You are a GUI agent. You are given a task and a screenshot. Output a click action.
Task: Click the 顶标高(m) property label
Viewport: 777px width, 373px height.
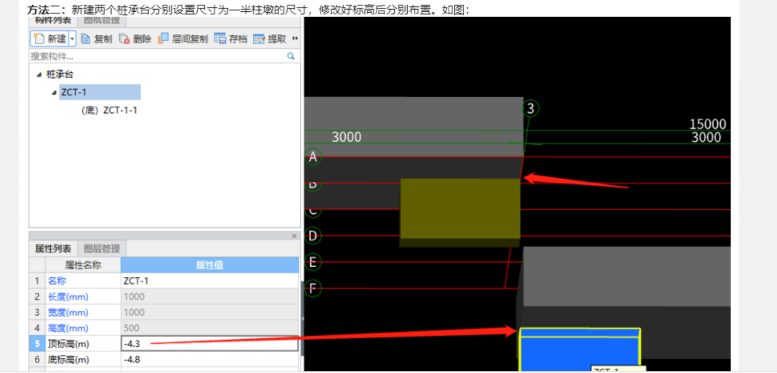point(68,344)
